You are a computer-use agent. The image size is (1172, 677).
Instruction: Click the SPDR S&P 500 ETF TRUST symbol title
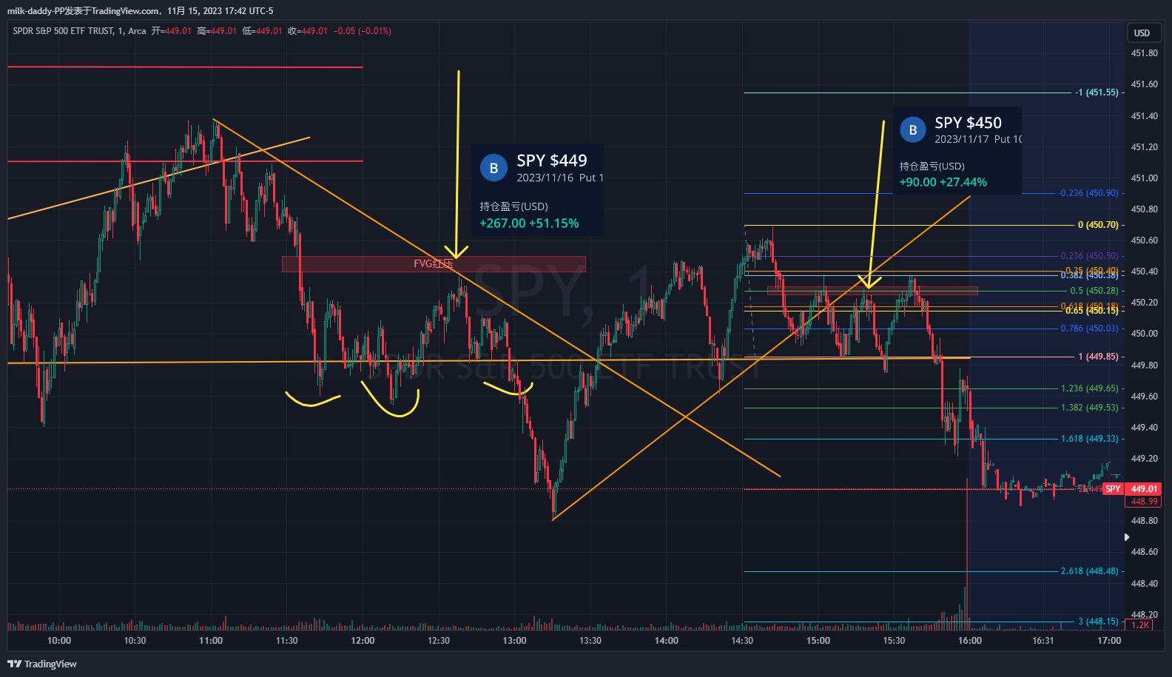(64, 31)
